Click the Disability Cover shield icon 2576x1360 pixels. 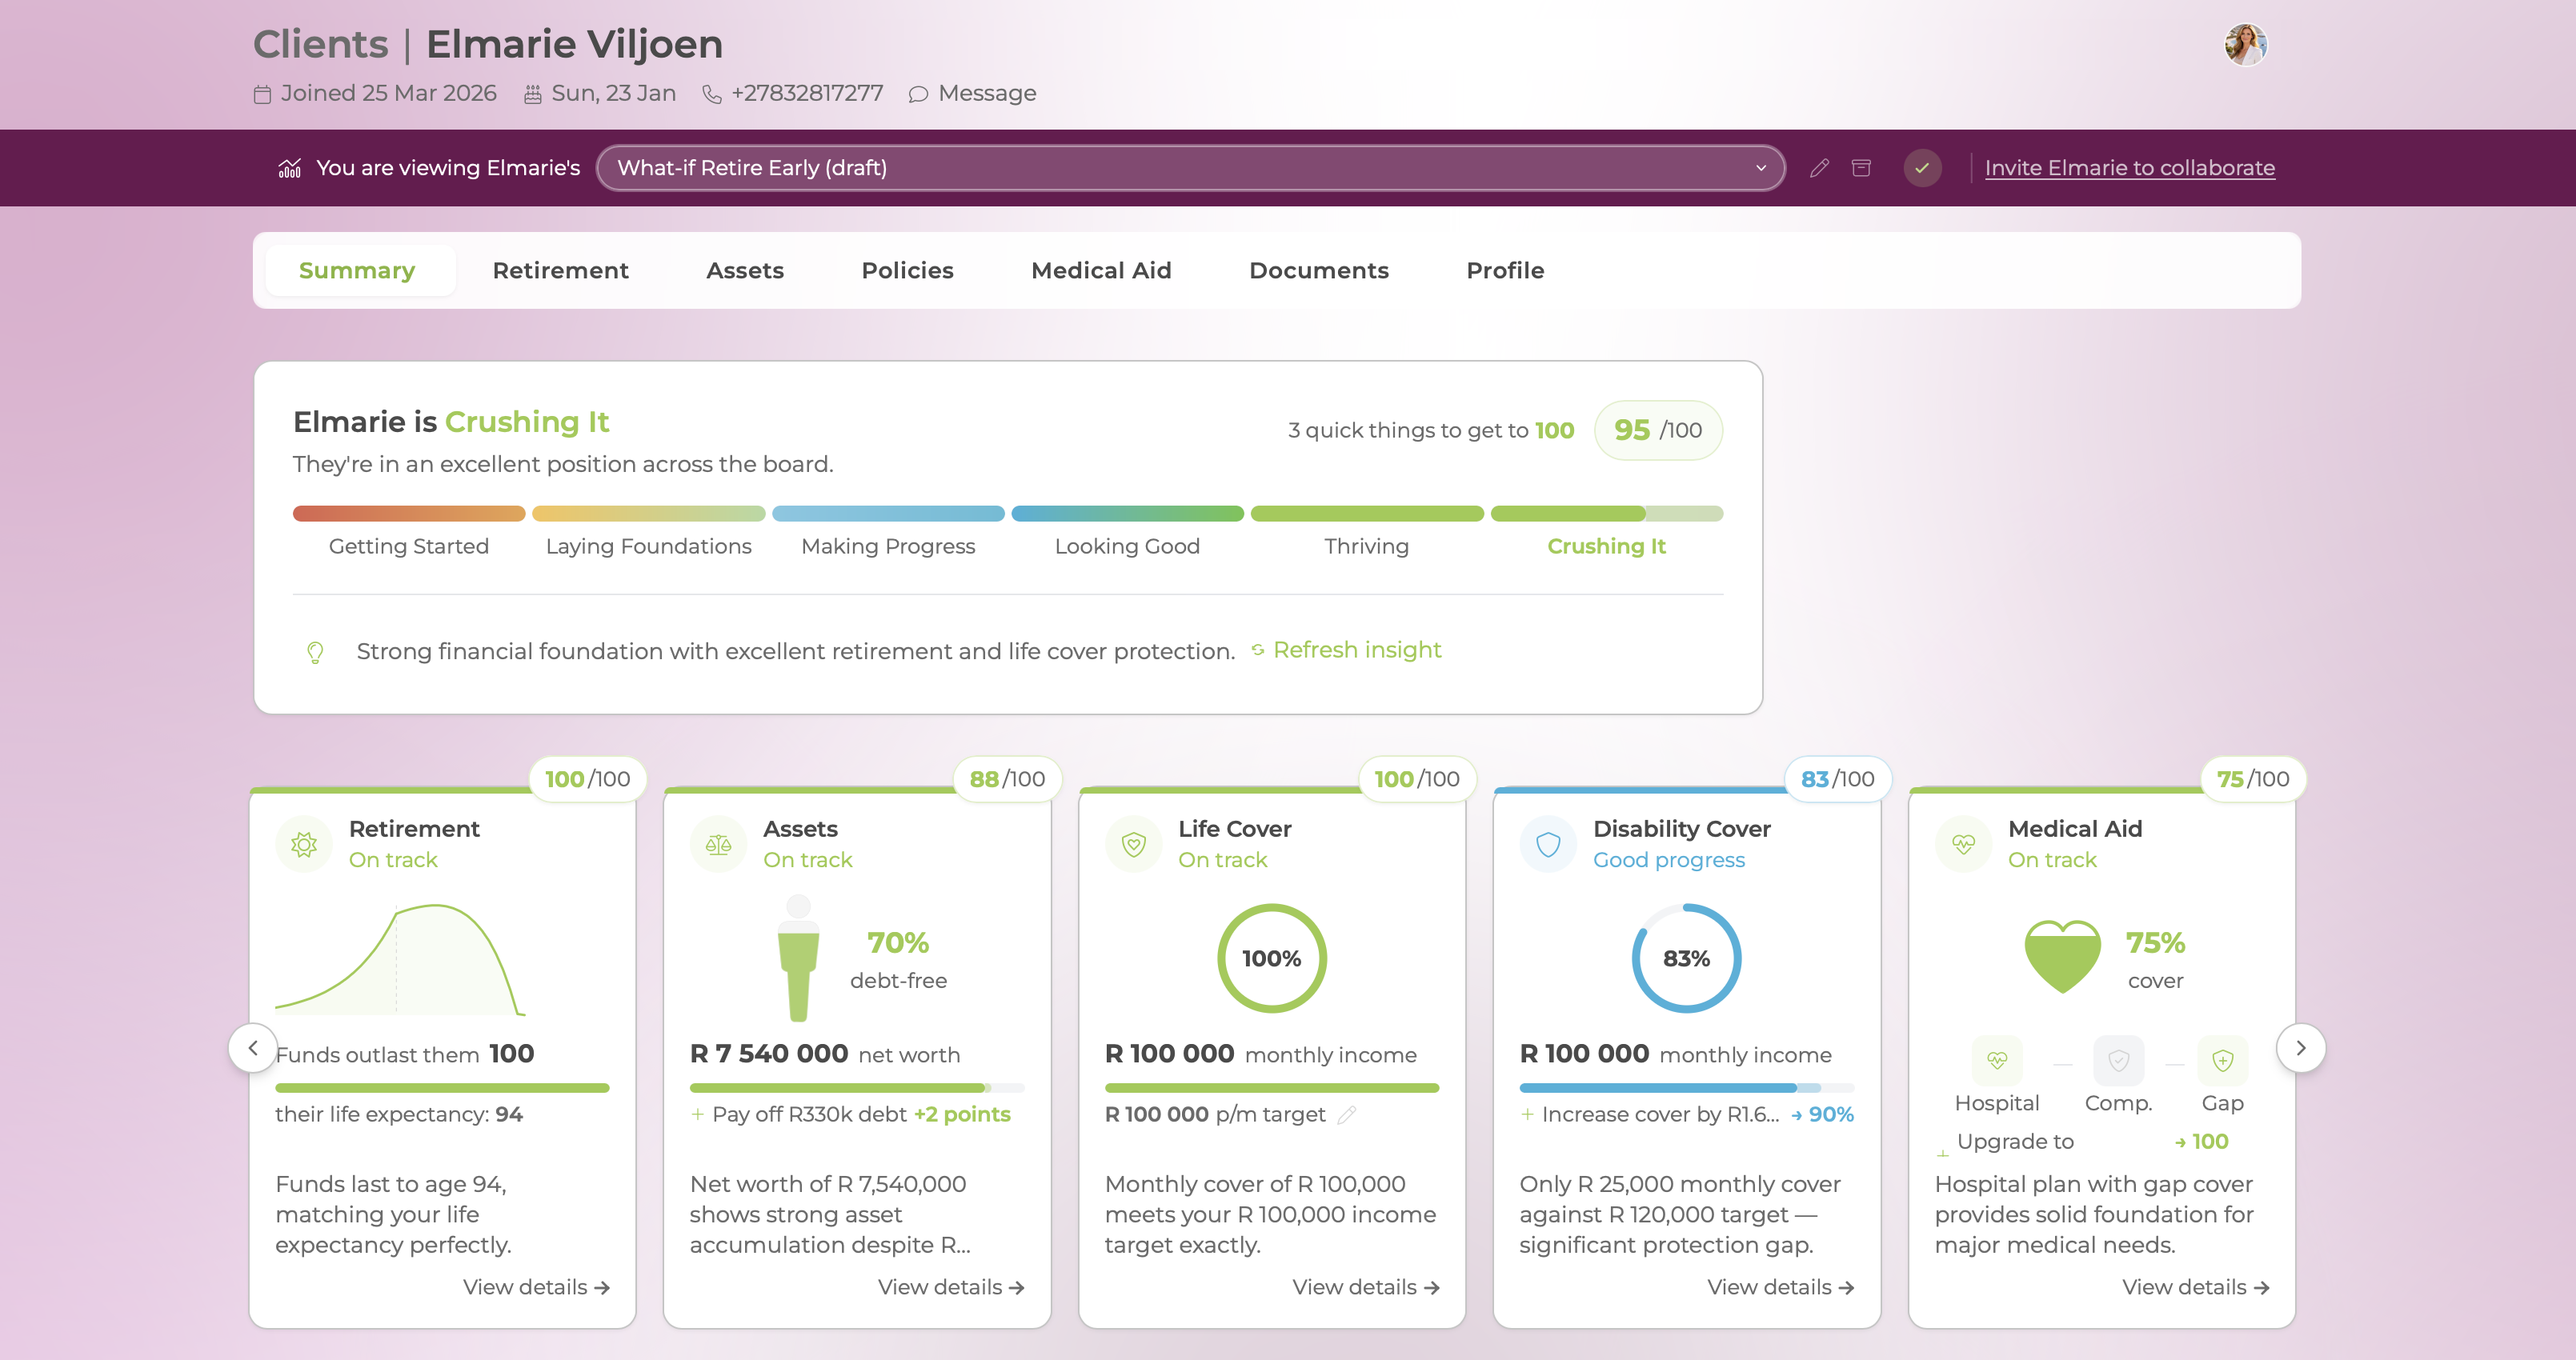click(x=1548, y=845)
